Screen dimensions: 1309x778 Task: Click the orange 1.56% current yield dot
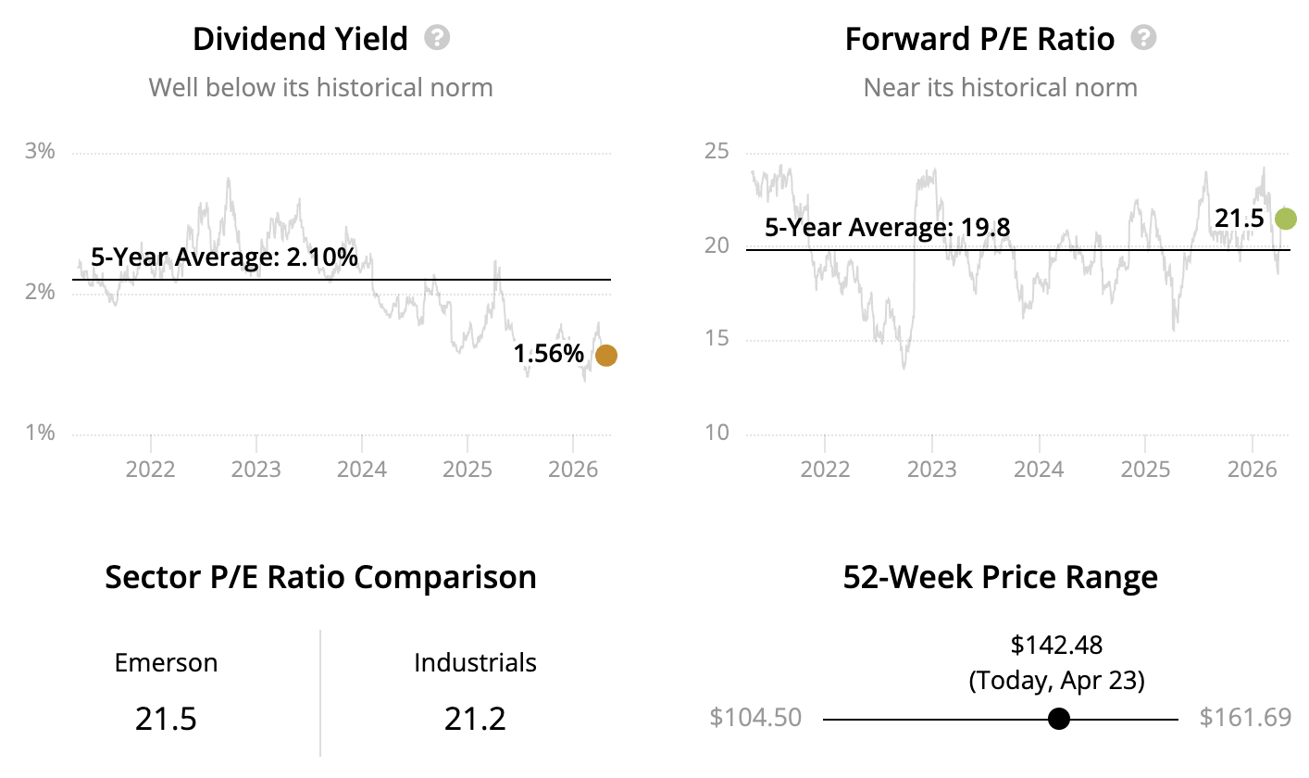(606, 355)
